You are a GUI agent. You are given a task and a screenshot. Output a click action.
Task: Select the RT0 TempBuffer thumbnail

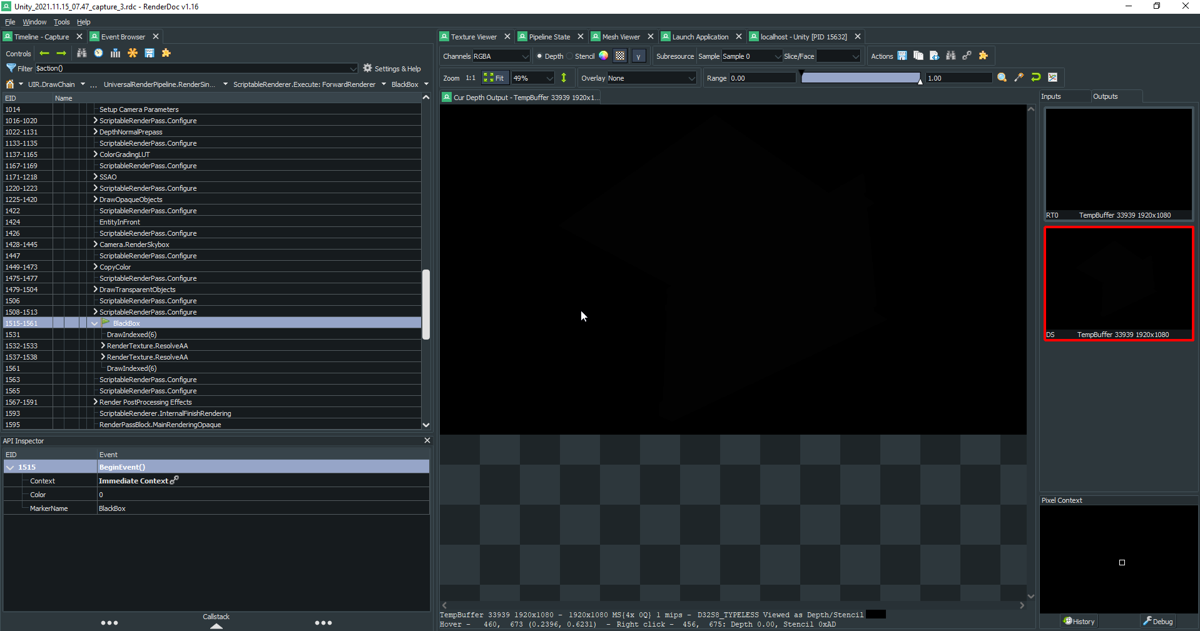tap(1119, 164)
